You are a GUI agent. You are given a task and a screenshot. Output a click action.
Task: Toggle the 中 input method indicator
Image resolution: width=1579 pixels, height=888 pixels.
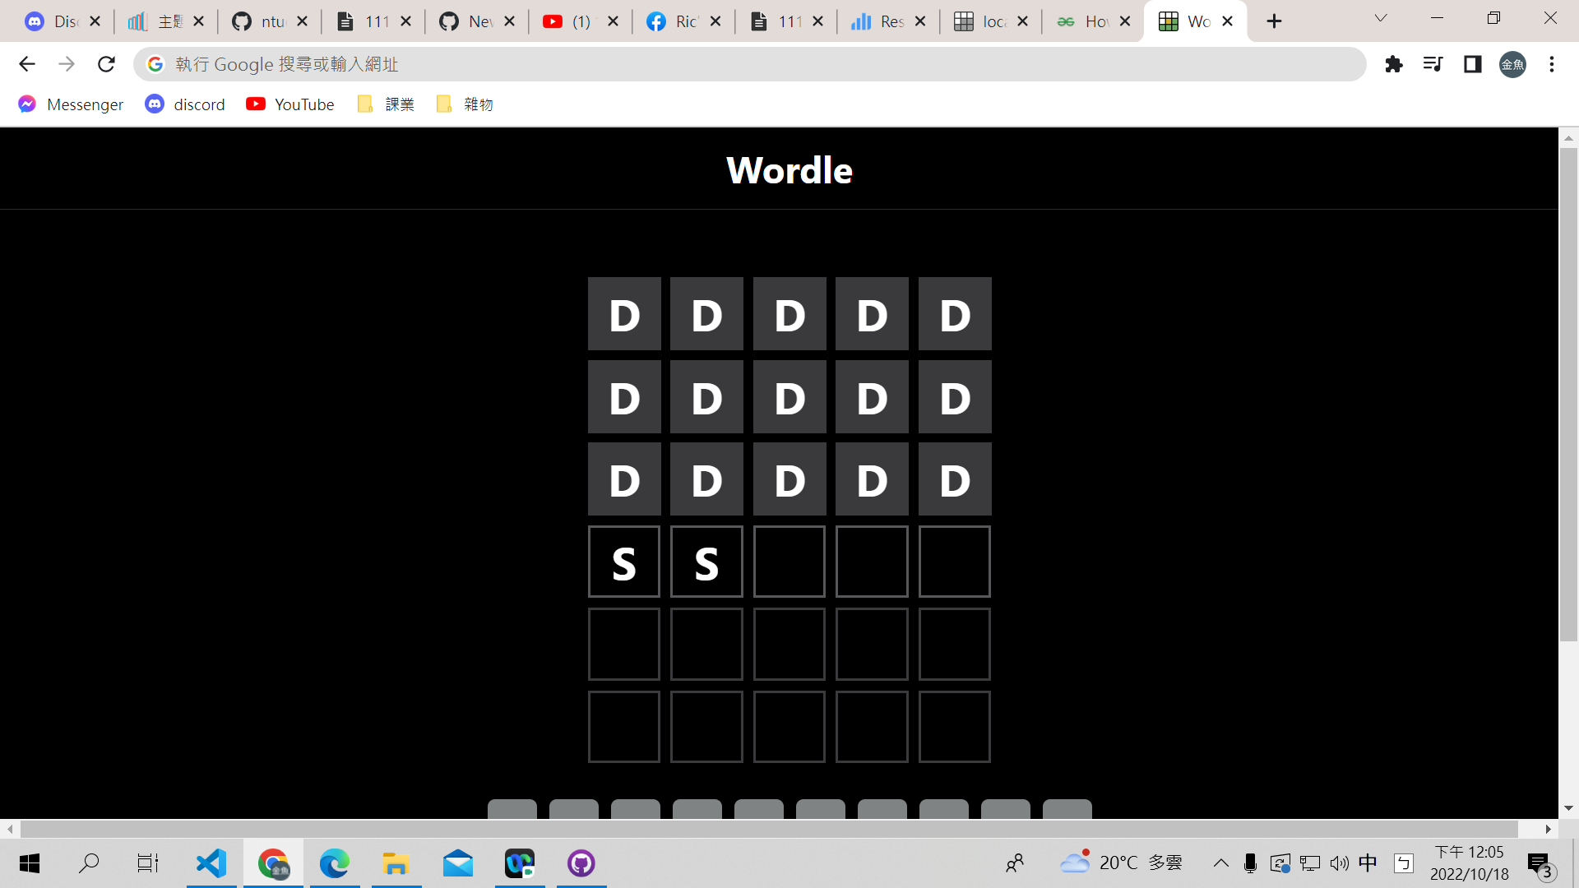point(1368,863)
